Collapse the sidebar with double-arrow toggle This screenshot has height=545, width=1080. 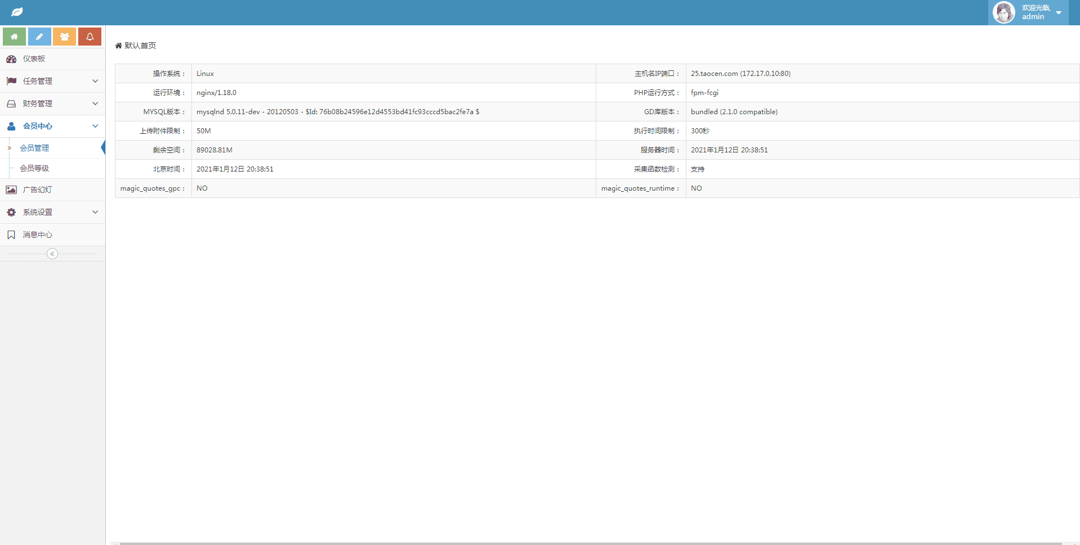52,254
